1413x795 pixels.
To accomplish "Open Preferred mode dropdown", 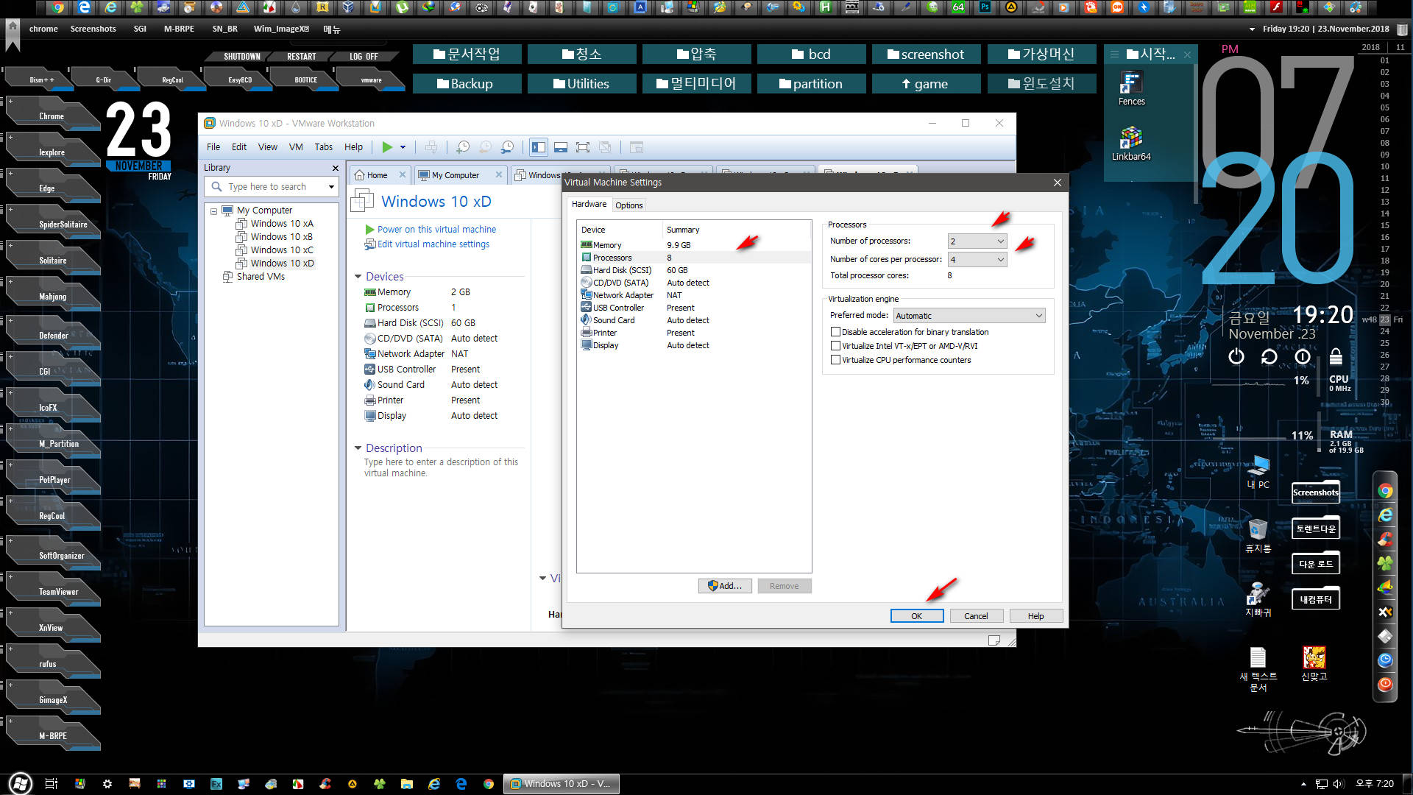I will (x=968, y=316).
